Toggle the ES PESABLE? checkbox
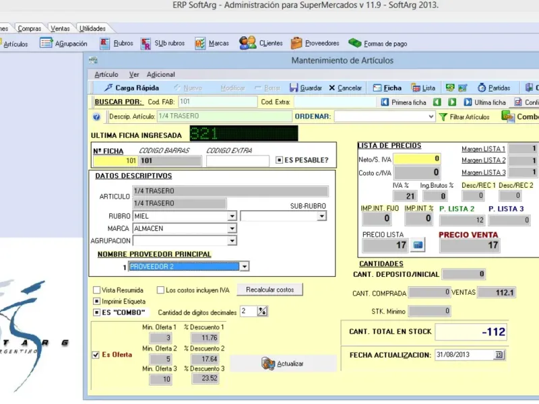Screen dimensions: 539x404 279,160
